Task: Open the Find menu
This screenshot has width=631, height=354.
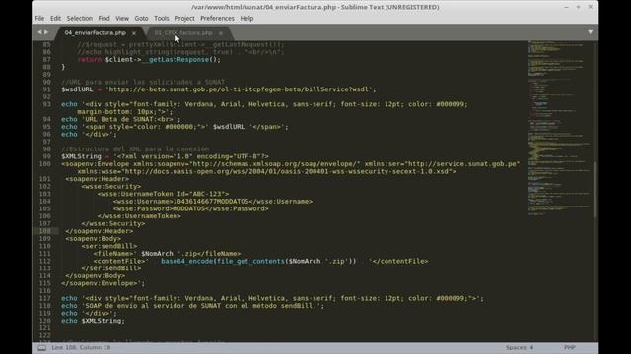Action: click(104, 18)
